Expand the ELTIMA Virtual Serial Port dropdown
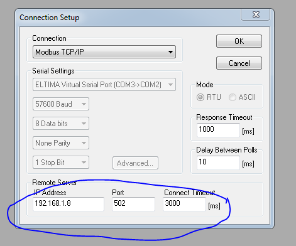 (x=104, y=85)
